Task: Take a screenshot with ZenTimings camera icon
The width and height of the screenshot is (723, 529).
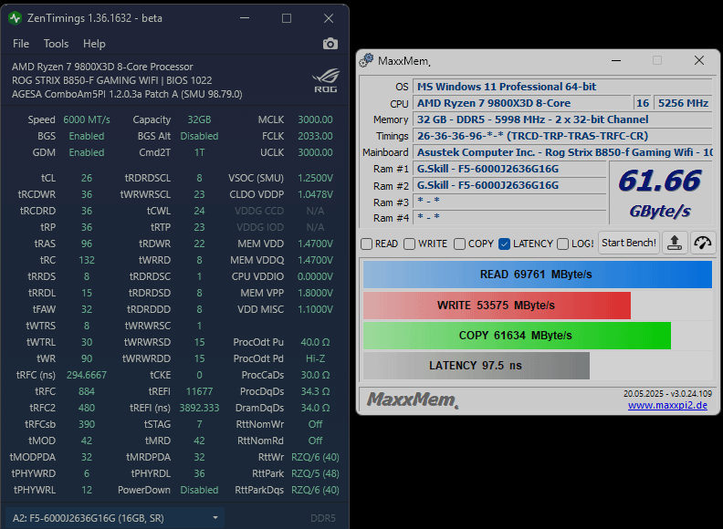Action: pyautogui.click(x=330, y=44)
